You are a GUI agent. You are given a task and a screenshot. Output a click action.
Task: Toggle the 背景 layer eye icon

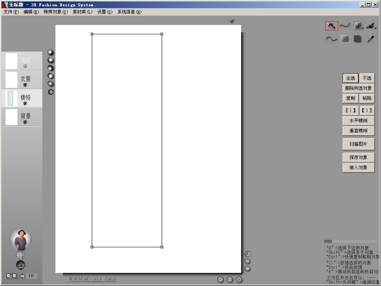click(25, 122)
